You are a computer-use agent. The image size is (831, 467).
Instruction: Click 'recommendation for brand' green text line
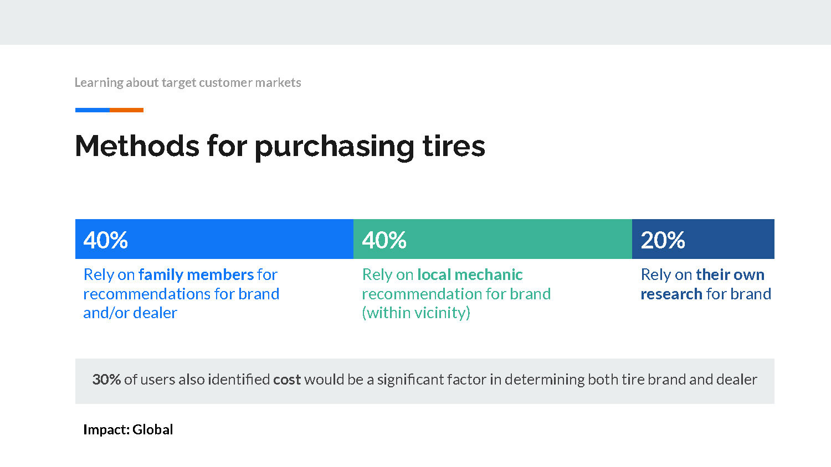pyautogui.click(x=456, y=294)
